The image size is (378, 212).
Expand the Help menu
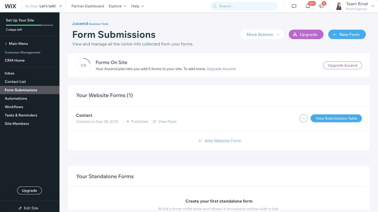138,6
